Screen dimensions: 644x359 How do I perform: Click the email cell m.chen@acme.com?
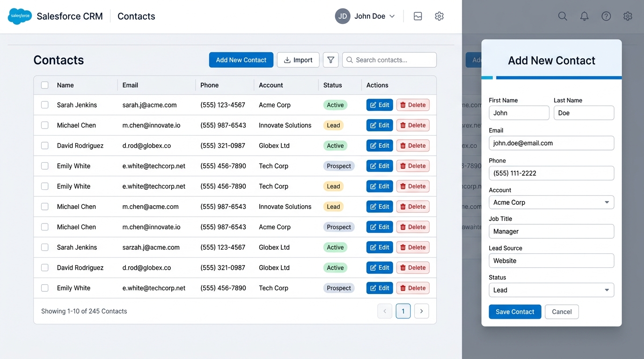coord(151,207)
